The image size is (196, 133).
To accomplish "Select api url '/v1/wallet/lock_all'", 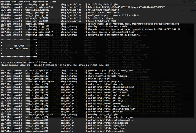I will pos(114,101).
